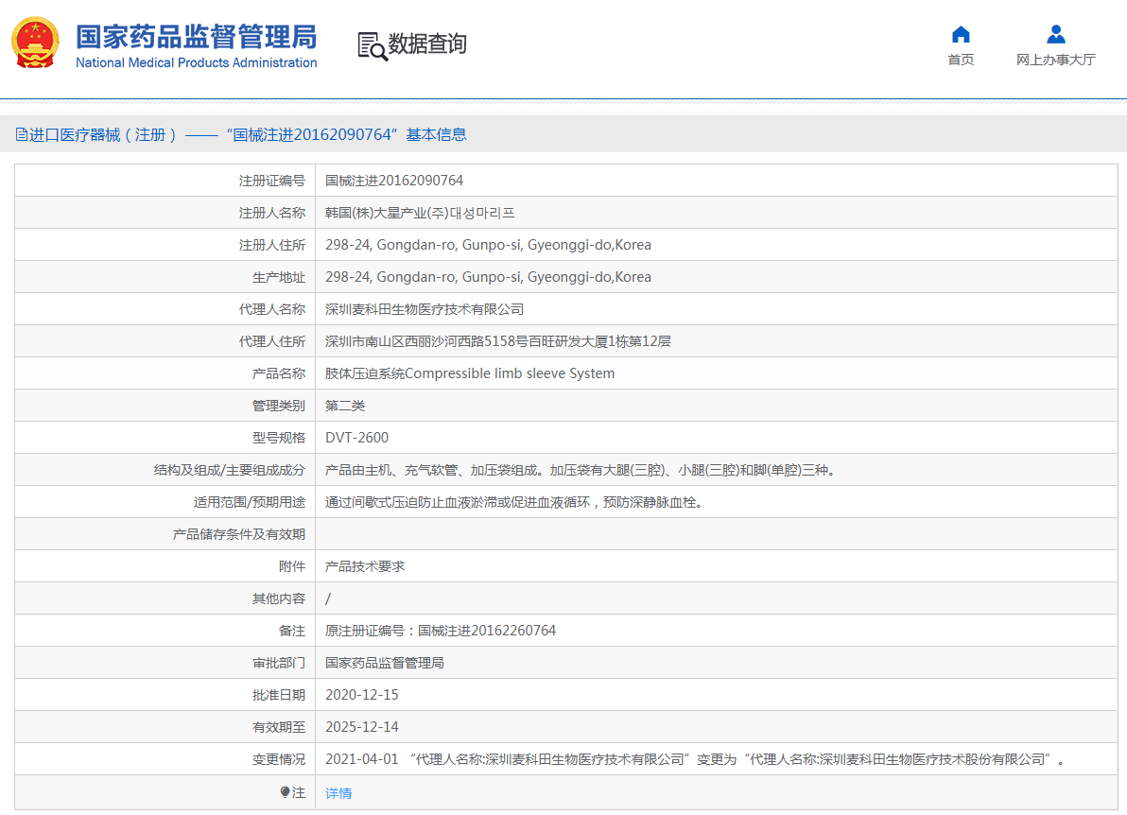The image size is (1127, 815).
Task: Click the 审批部门 label
Action: [278, 663]
